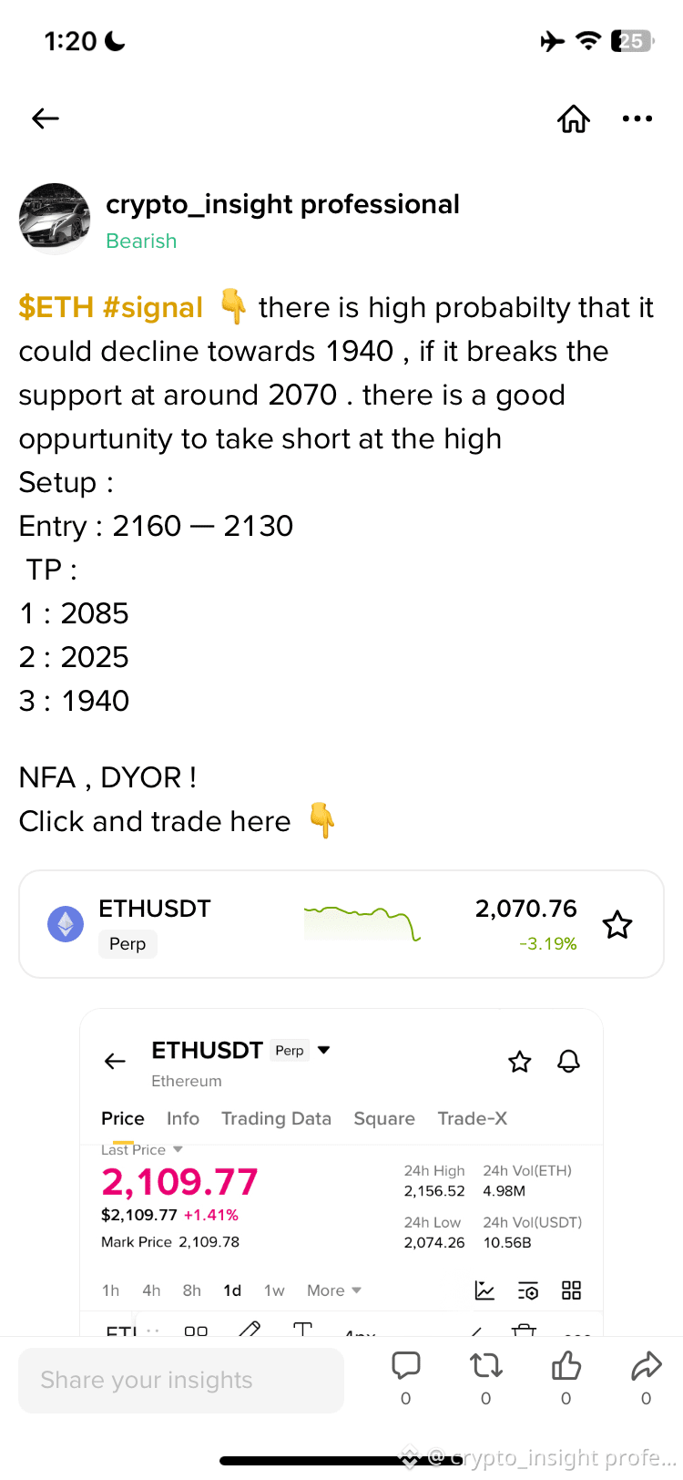Expand the Last Price dropdown

pos(178,1149)
